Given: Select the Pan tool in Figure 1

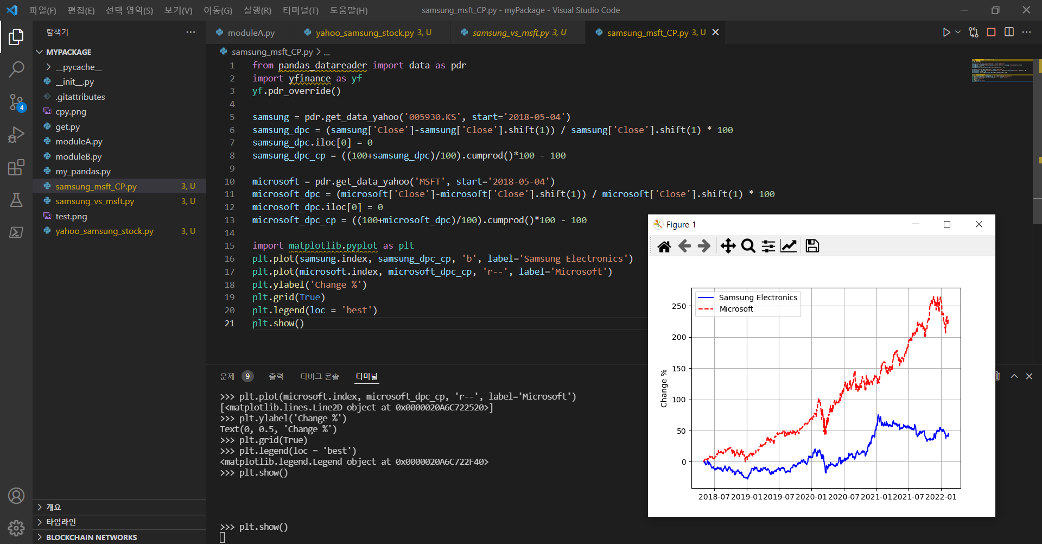Looking at the screenshot, I should pyautogui.click(x=728, y=246).
